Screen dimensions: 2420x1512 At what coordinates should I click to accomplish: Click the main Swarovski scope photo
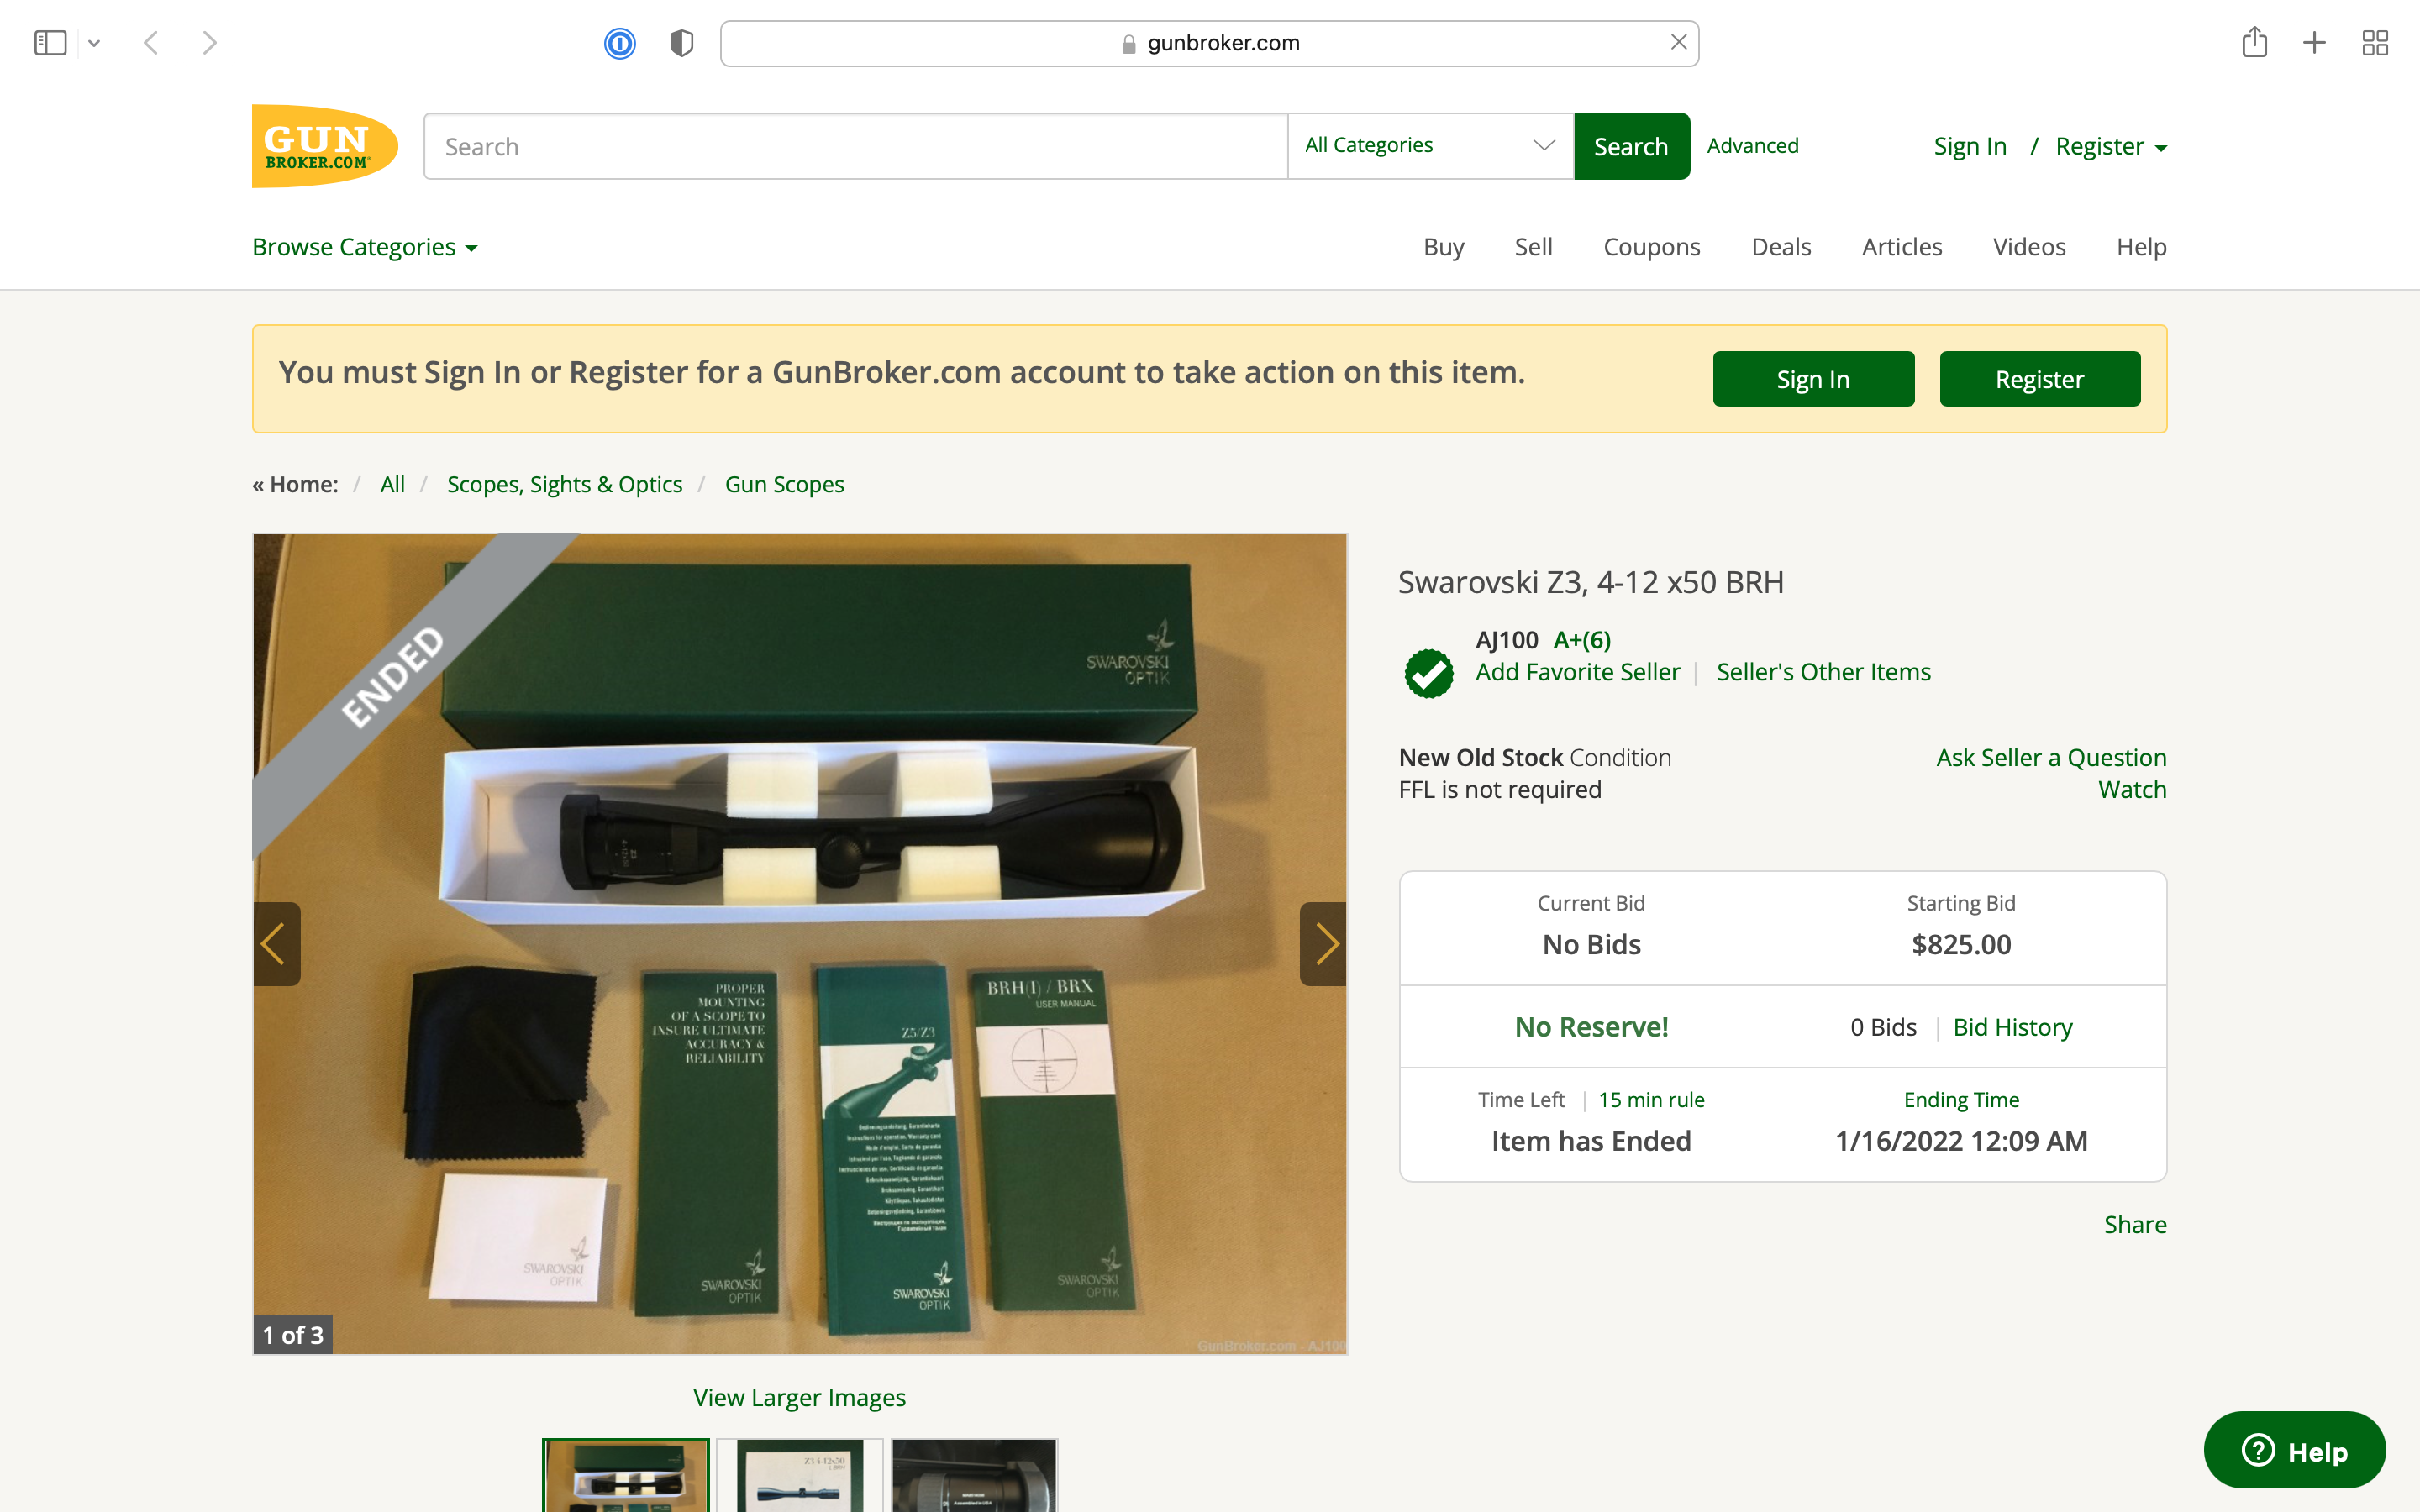[800, 944]
